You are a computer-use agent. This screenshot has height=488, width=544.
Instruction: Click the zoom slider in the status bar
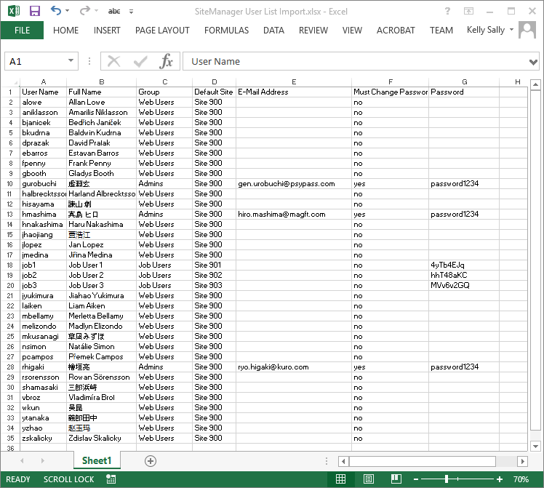[x=446, y=479]
